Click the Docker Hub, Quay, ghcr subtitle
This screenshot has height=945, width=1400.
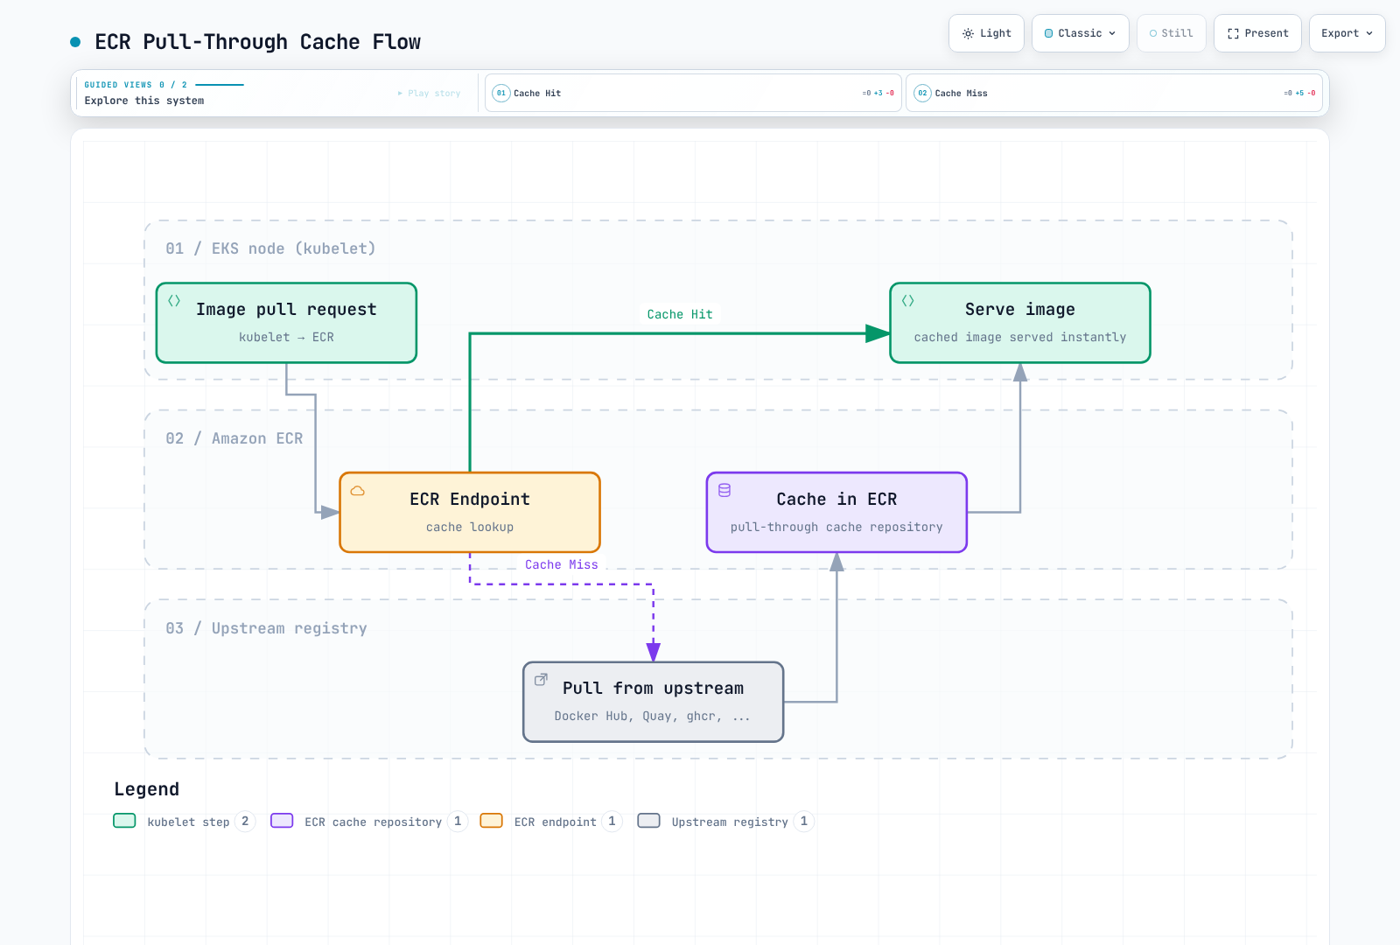tap(653, 716)
